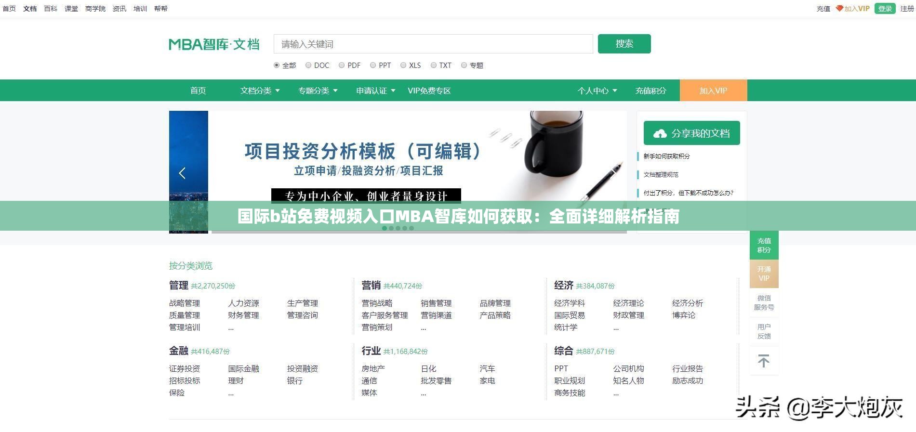This screenshot has height=432, width=916.
Task: Open the 经济 category heading
Action: click(564, 285)
